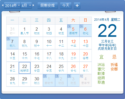Click the 2014年4月 星期二 heading
This screenshot has height=99, width=125.
click(107, 20)
